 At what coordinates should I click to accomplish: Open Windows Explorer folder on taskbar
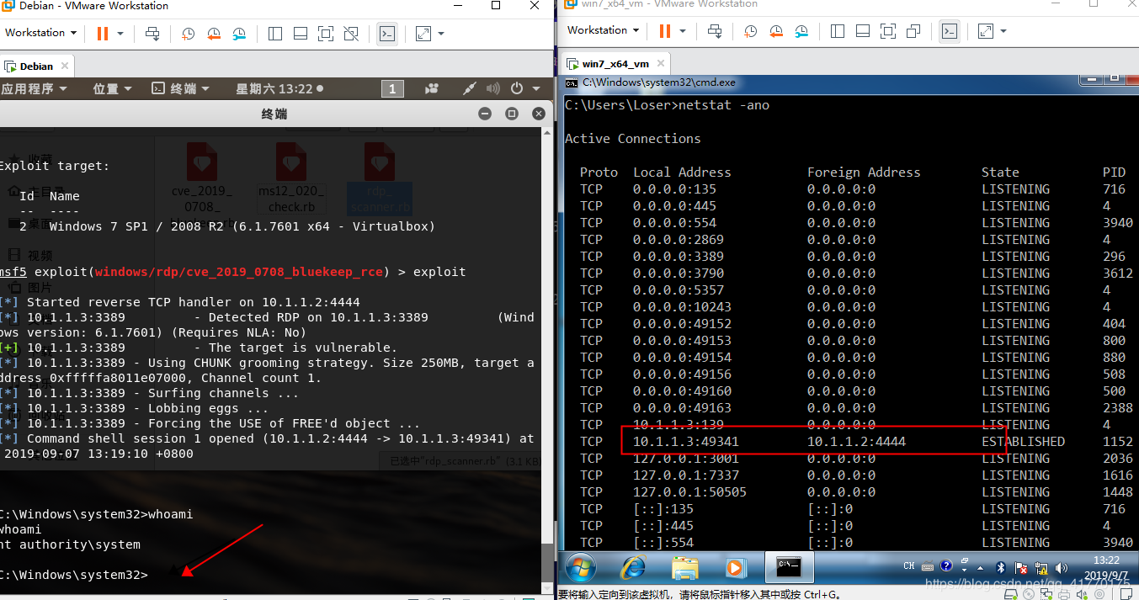pos(685,568)
